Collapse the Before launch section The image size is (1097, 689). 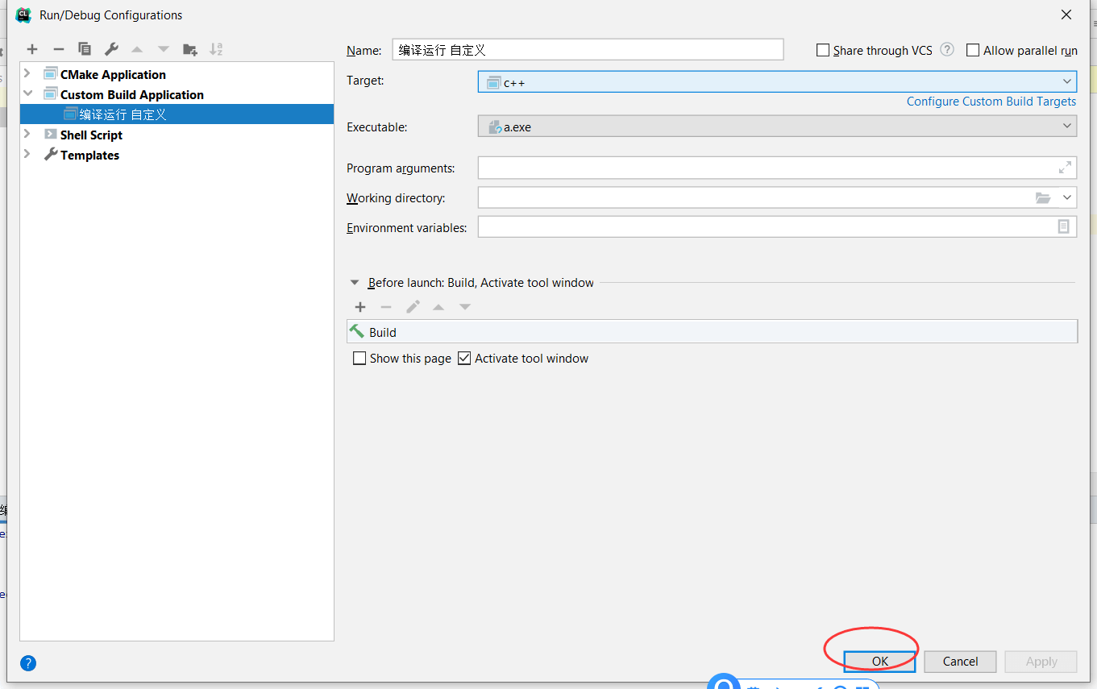[354, 283]
